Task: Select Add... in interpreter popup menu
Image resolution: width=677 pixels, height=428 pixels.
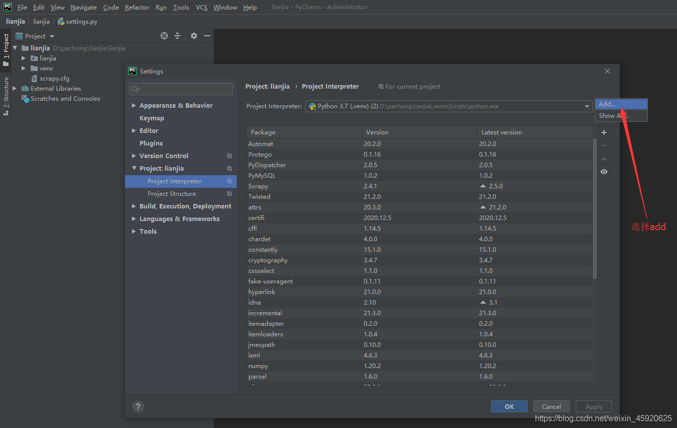Action: (x=621, y=104)
